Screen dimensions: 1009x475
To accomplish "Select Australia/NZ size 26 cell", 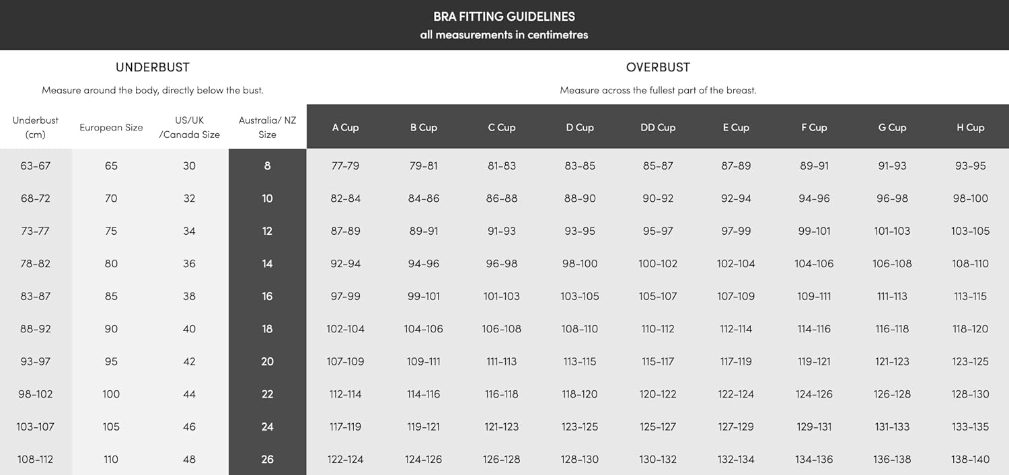I will coord(267,459).
